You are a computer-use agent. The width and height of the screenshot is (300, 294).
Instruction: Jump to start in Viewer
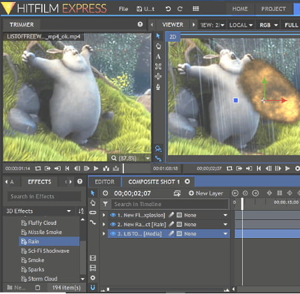pyautogui.click(x=259, y=169)
